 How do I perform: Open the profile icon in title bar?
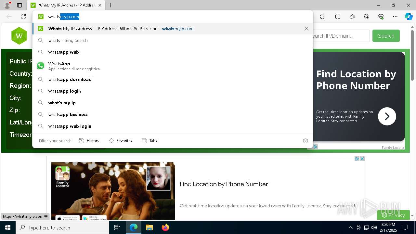coord(7,5)
